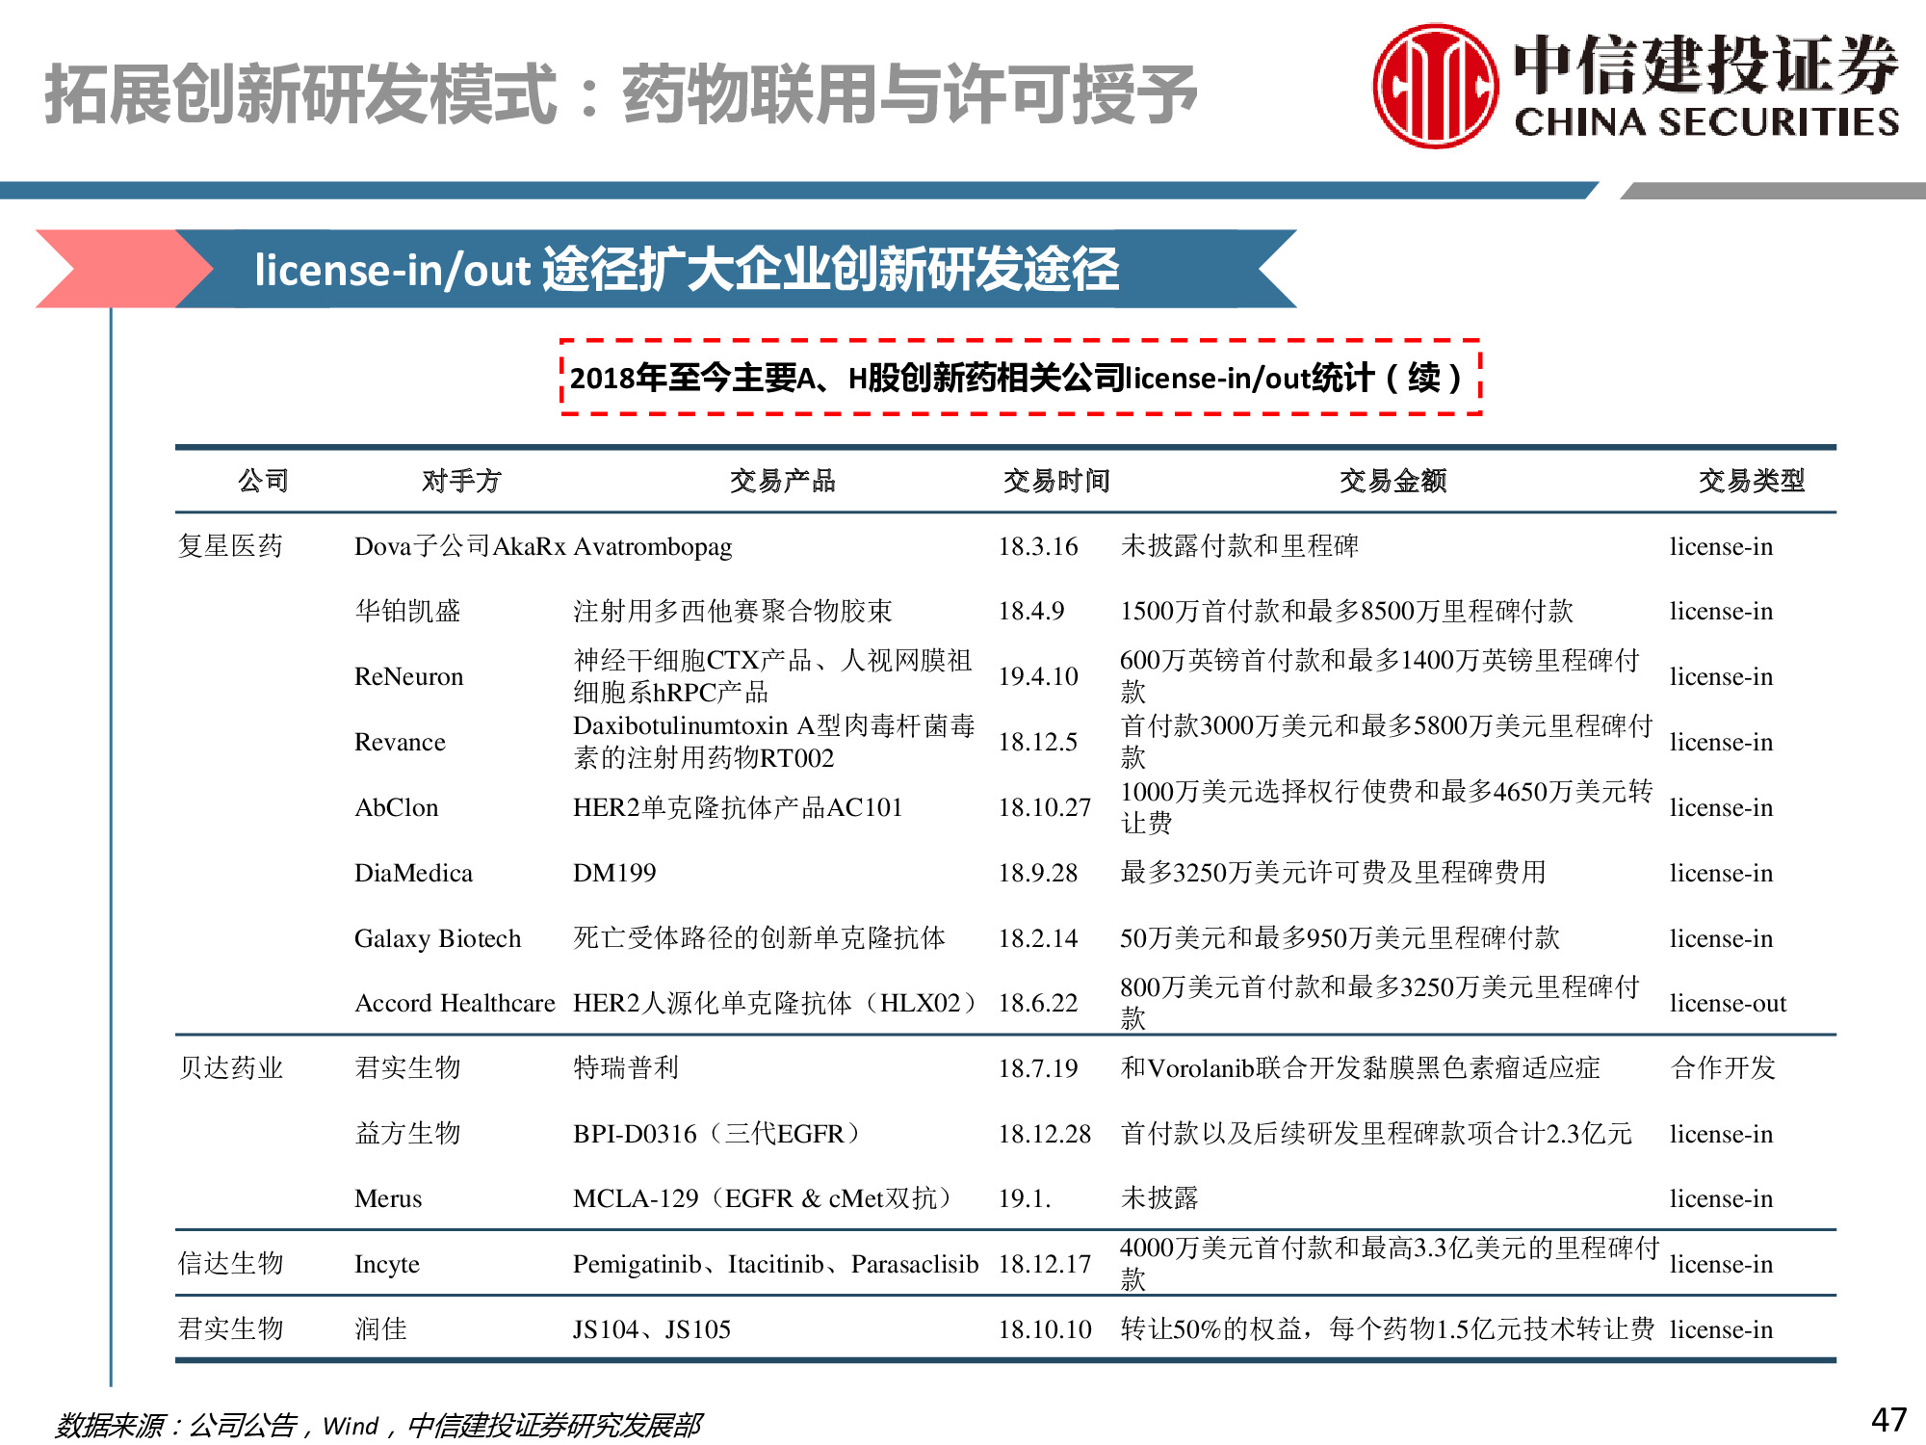This screenshot has height=1445, width=1926.
Task: Click the China Securities round logo
Action: tap(1435, 86)
